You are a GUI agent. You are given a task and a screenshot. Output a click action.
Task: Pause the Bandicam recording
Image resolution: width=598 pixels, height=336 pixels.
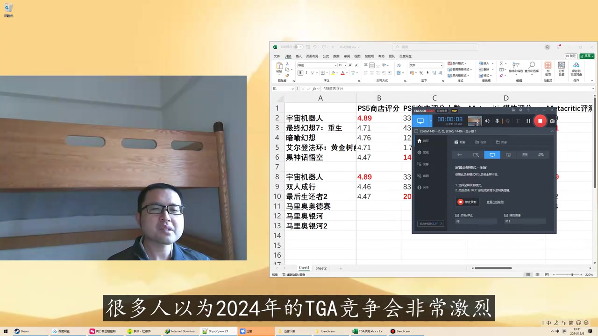coord(528,121)
